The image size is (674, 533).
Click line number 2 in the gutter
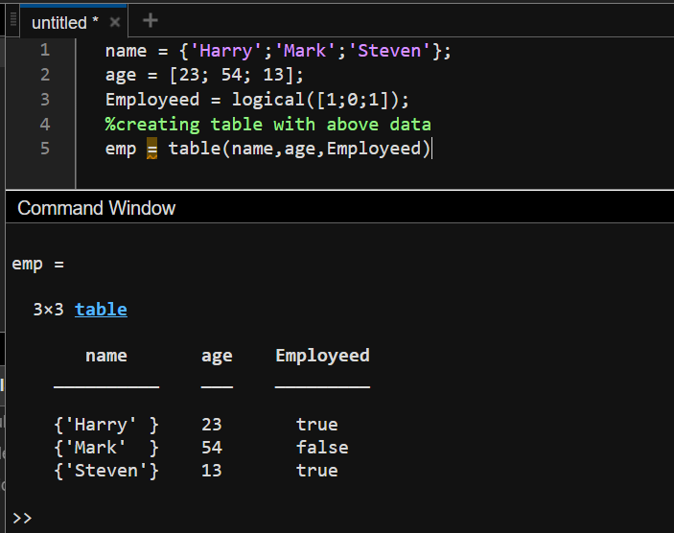click(44, 75)
